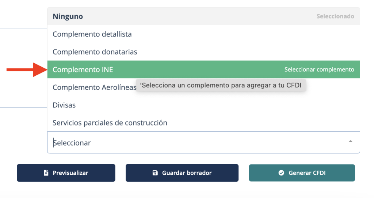Click the Seleccionado label beside Ninguno

335,16
